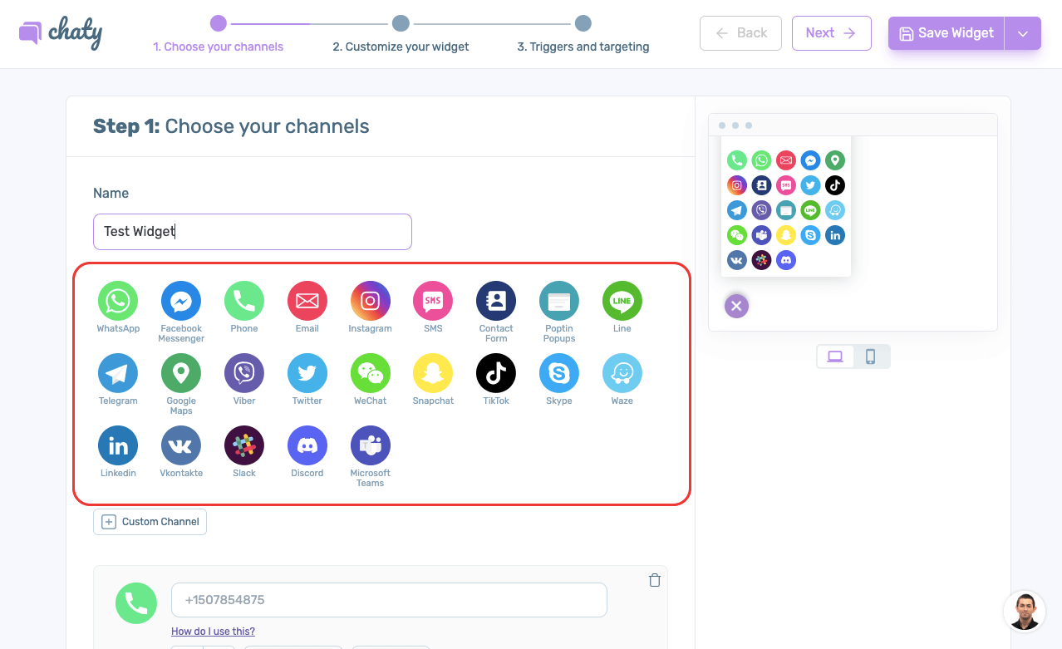Switch preview to mobile view
Image resolution: width=1062 pixels, height=649 pixels.
click(870, 356)
